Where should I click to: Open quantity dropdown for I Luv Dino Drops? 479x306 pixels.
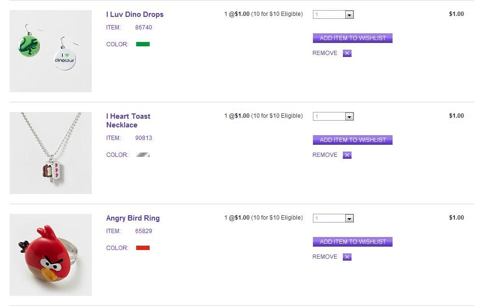pyautogui.click(x=333, y=15)
